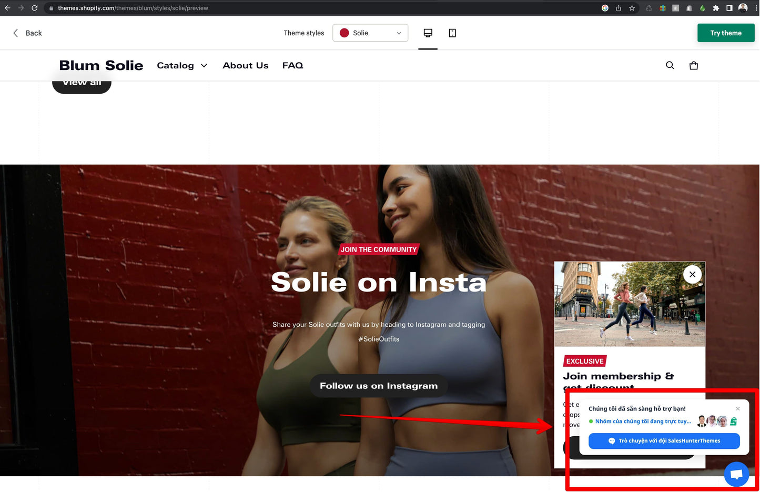The image size is (760, 492).
Task: Bookmark this page with the star icon
Action: point(632,8)
